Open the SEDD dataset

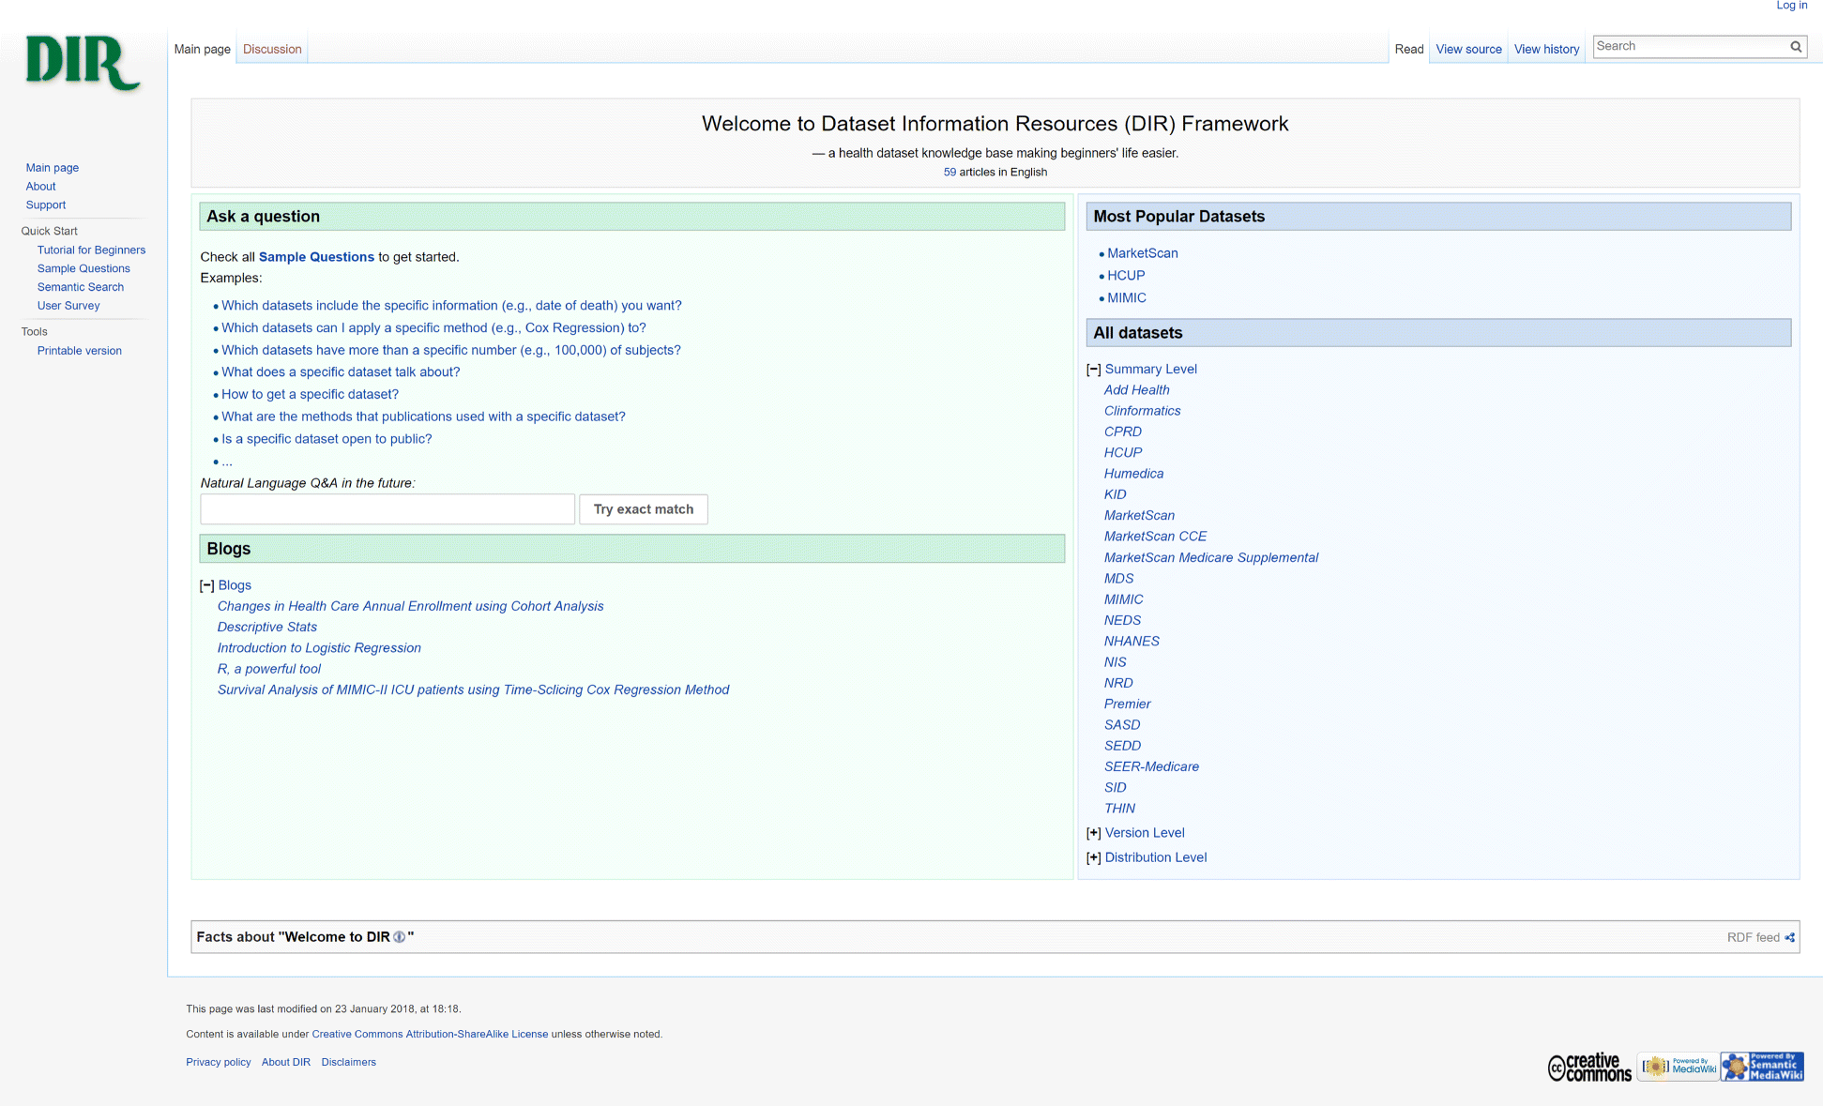tap(1122, 746)
